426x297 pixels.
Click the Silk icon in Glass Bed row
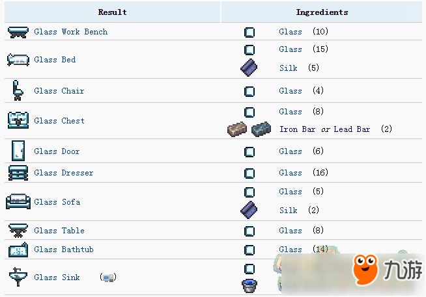[x=249, y=68]
